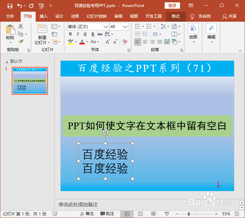The image size is (245, 218).
Task: Insert a new slide with the New Slide icon
Action: pos(42,28)
